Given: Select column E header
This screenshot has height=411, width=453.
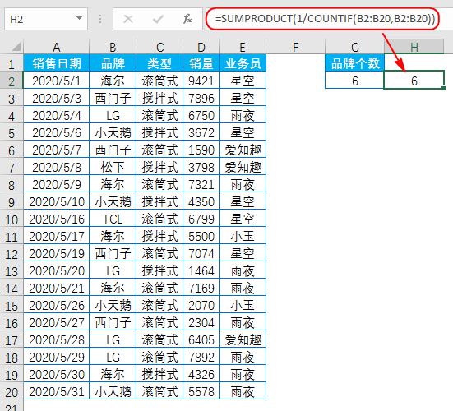Looking at the screenshot, I should (243, 47).
